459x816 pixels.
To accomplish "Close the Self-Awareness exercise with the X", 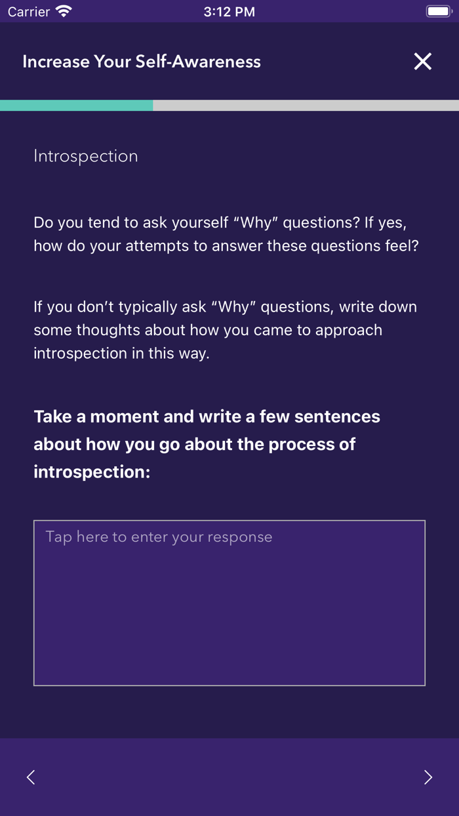I will tap(423, 62).
